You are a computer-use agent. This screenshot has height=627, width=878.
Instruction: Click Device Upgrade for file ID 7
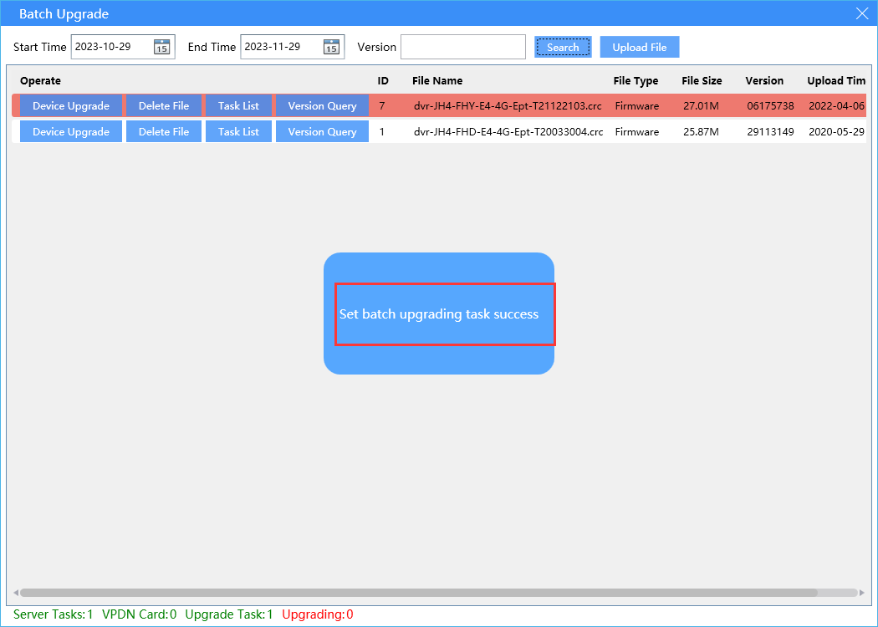coord(70,106)
